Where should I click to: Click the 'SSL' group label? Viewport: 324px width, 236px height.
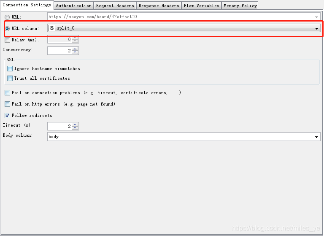click(x=10, y=60)
